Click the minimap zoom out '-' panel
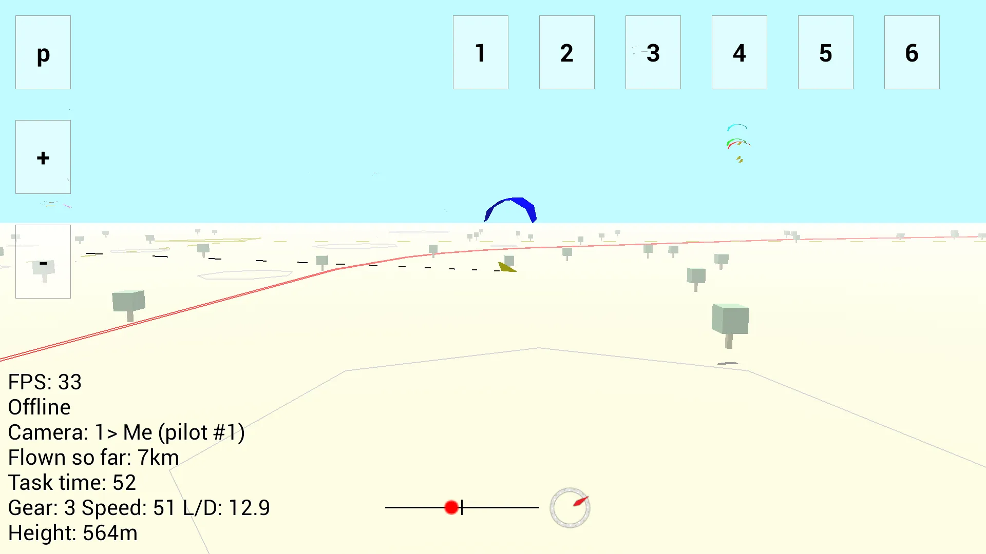The image size is (986, 554). (43, 262)
